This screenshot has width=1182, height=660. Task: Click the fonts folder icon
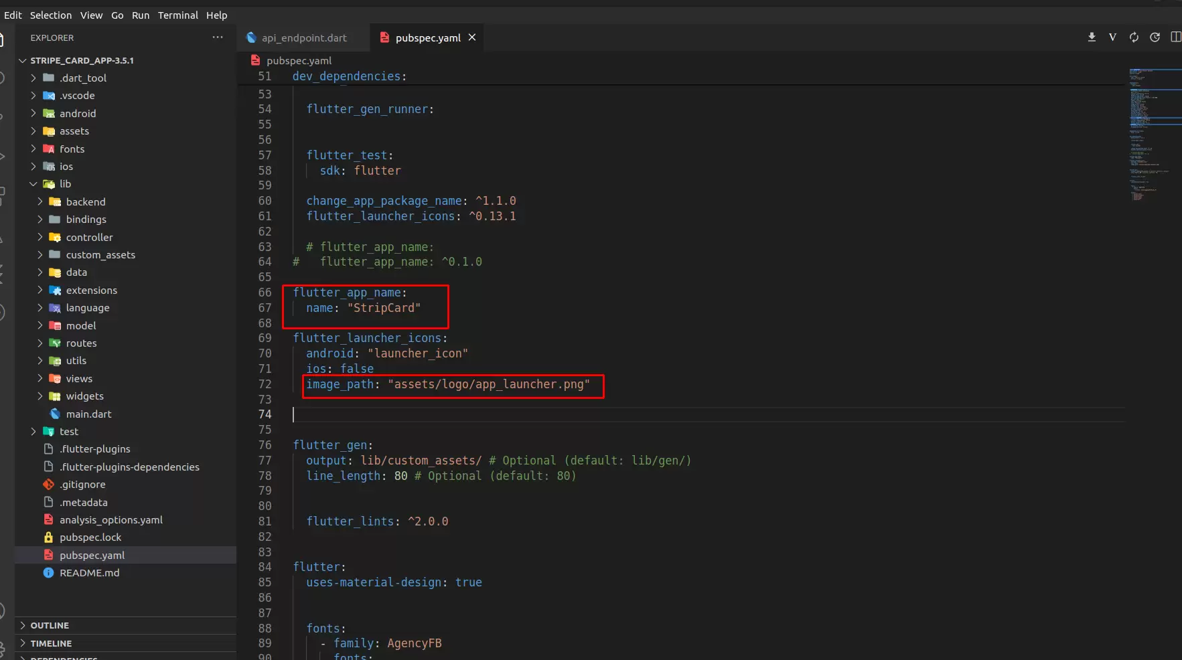pyautogui.click(x=49, y=149)
